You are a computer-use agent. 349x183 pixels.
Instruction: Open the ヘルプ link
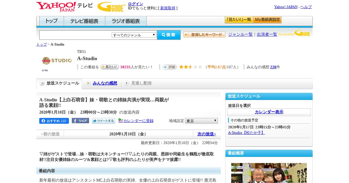point(306,7)
